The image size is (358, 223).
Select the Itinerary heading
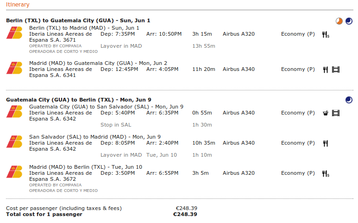[18, 5]
